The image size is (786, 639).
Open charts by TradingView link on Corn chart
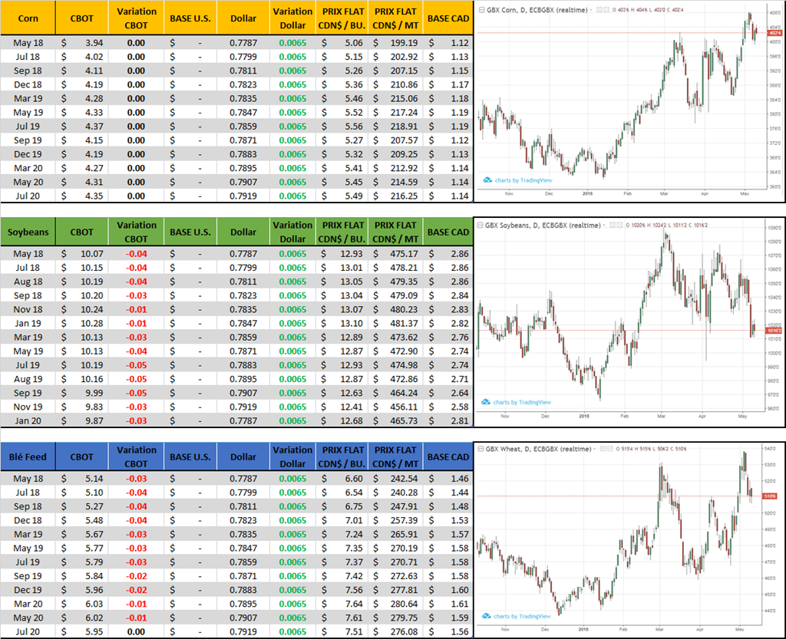tap(517, 180)
